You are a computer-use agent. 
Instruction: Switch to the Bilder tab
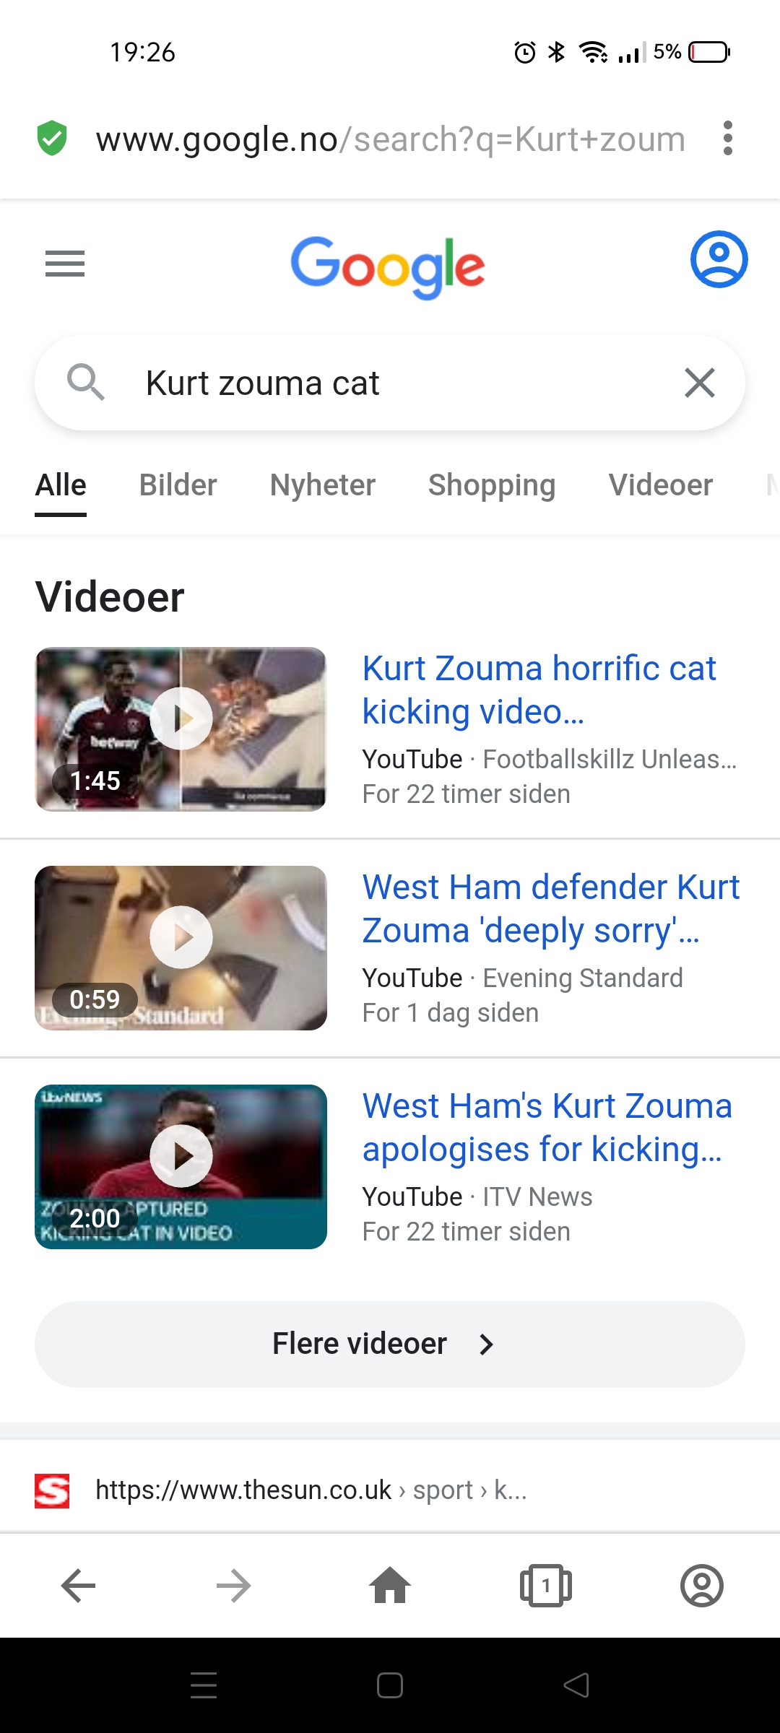click(x=178, y=485)
